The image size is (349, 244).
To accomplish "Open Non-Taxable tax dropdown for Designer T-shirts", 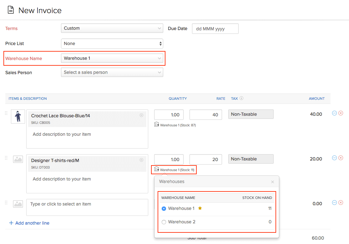I will pos(251,159).
